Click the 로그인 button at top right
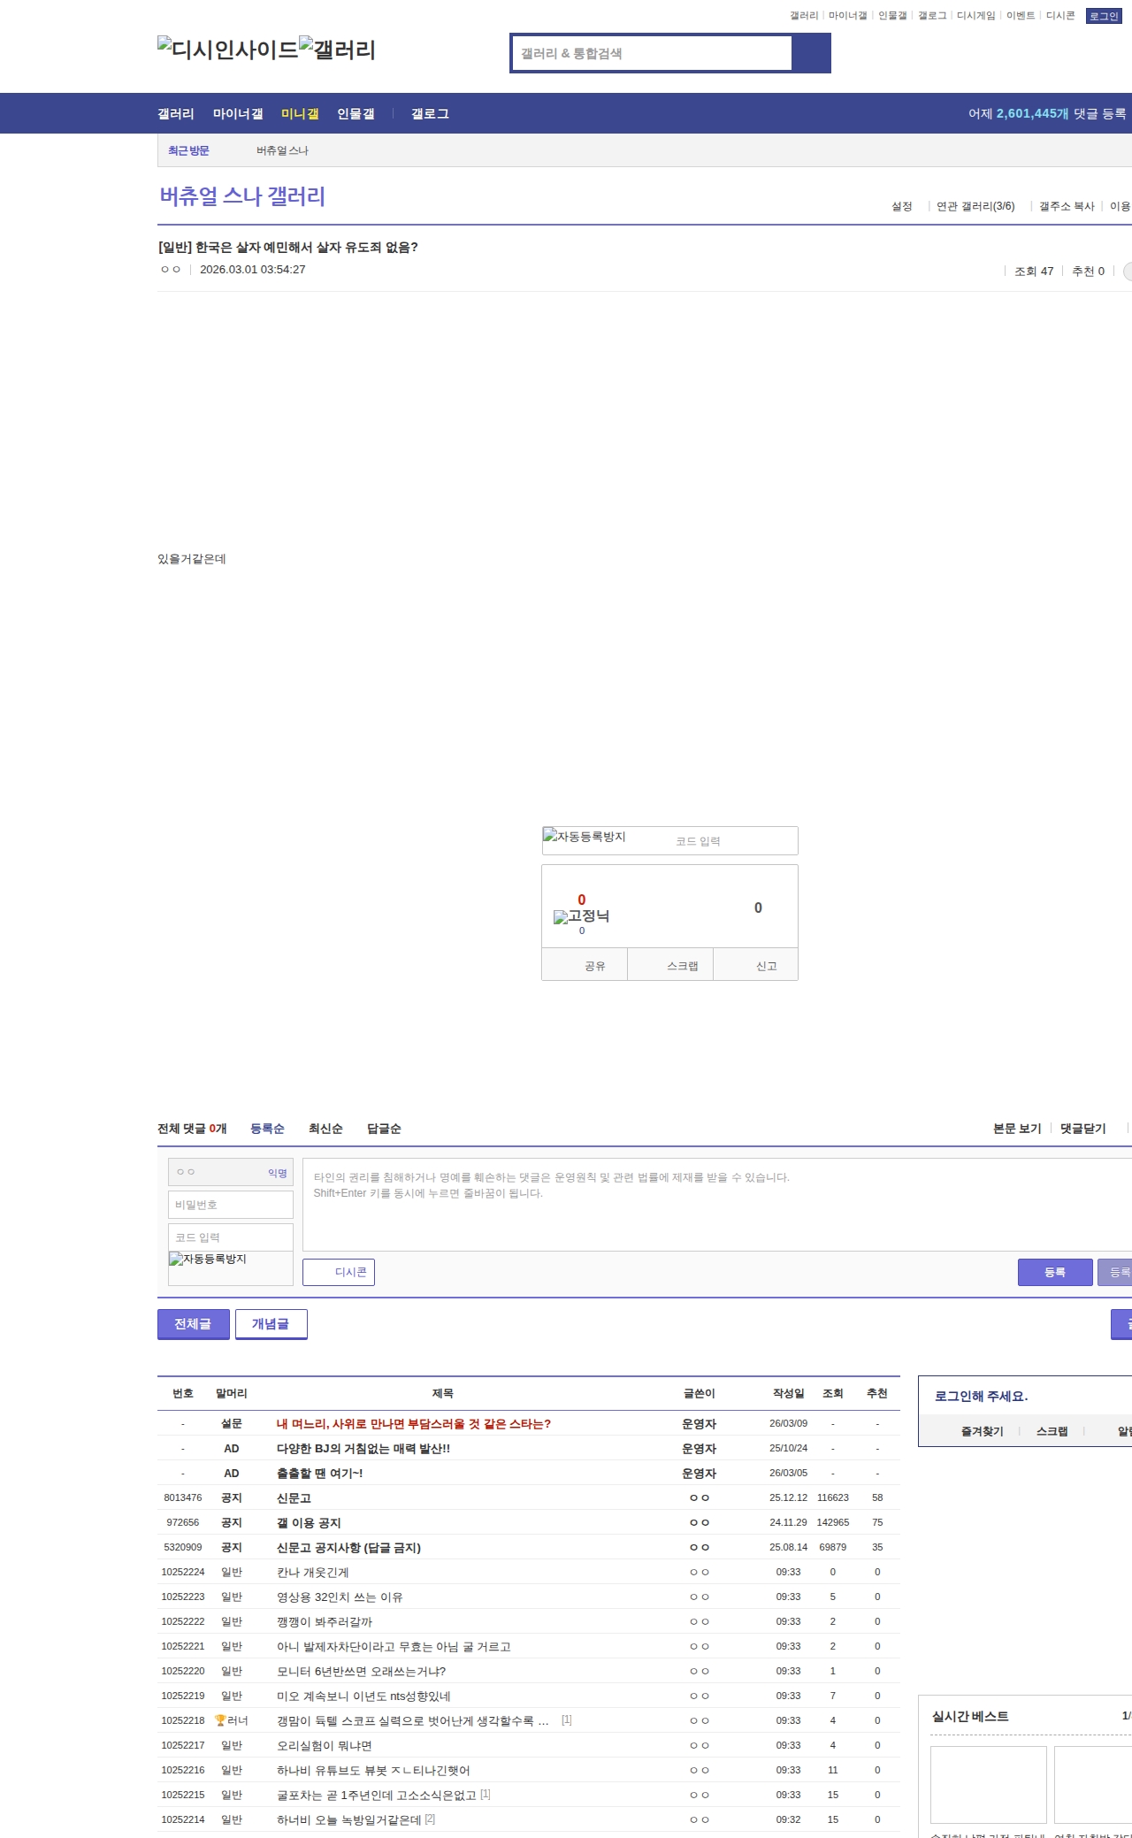 pyautogui.click(x=1103, y=16)
